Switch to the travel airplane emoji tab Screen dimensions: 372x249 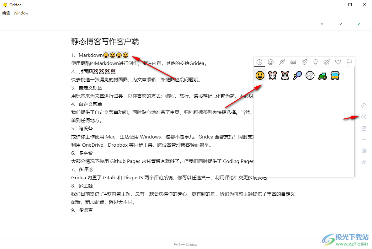click(327, 62)
